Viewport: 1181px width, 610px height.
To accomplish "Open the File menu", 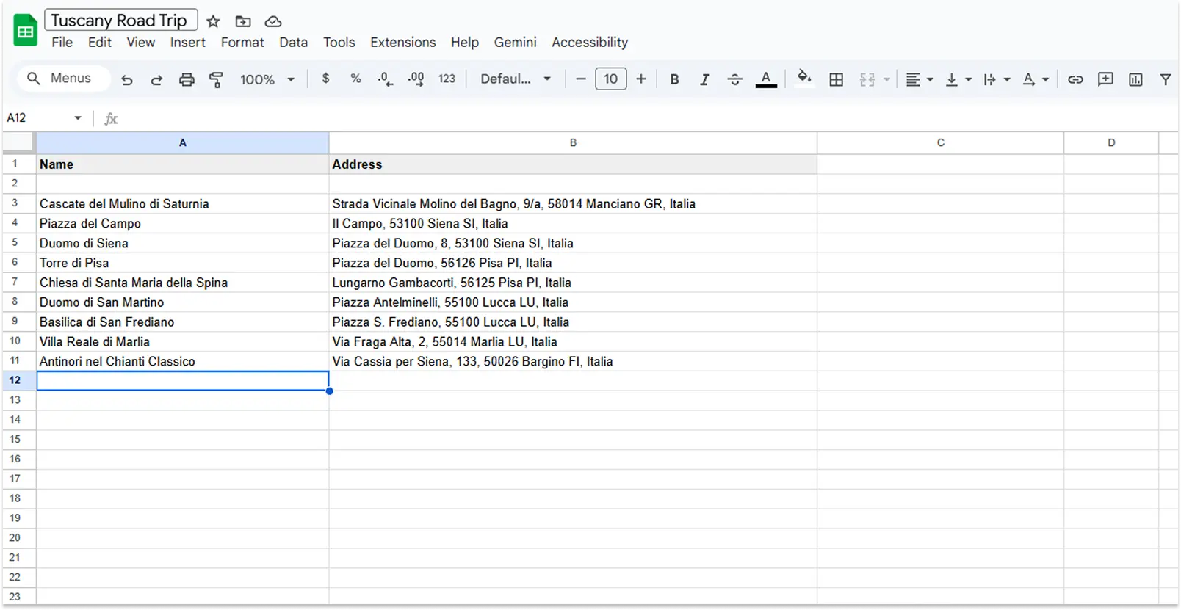I will pos(62,43).
